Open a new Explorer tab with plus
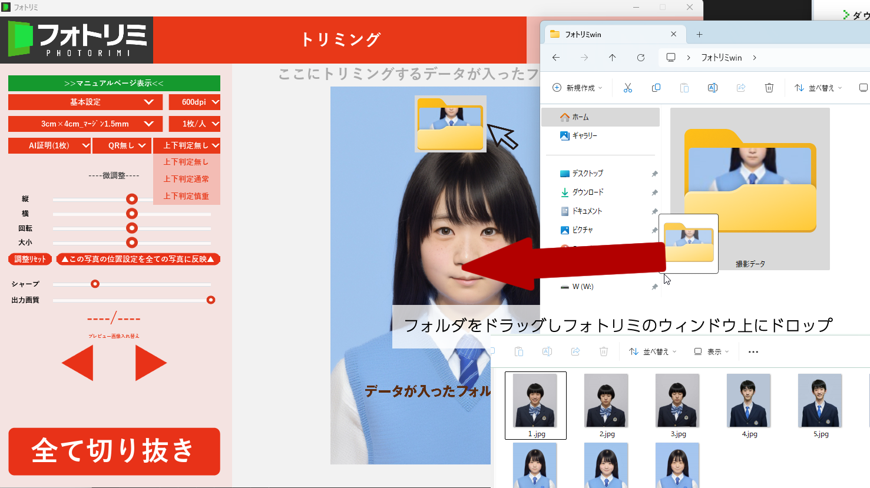The width and height of the screenshot is (870, 488). click(x=699, y=34)
